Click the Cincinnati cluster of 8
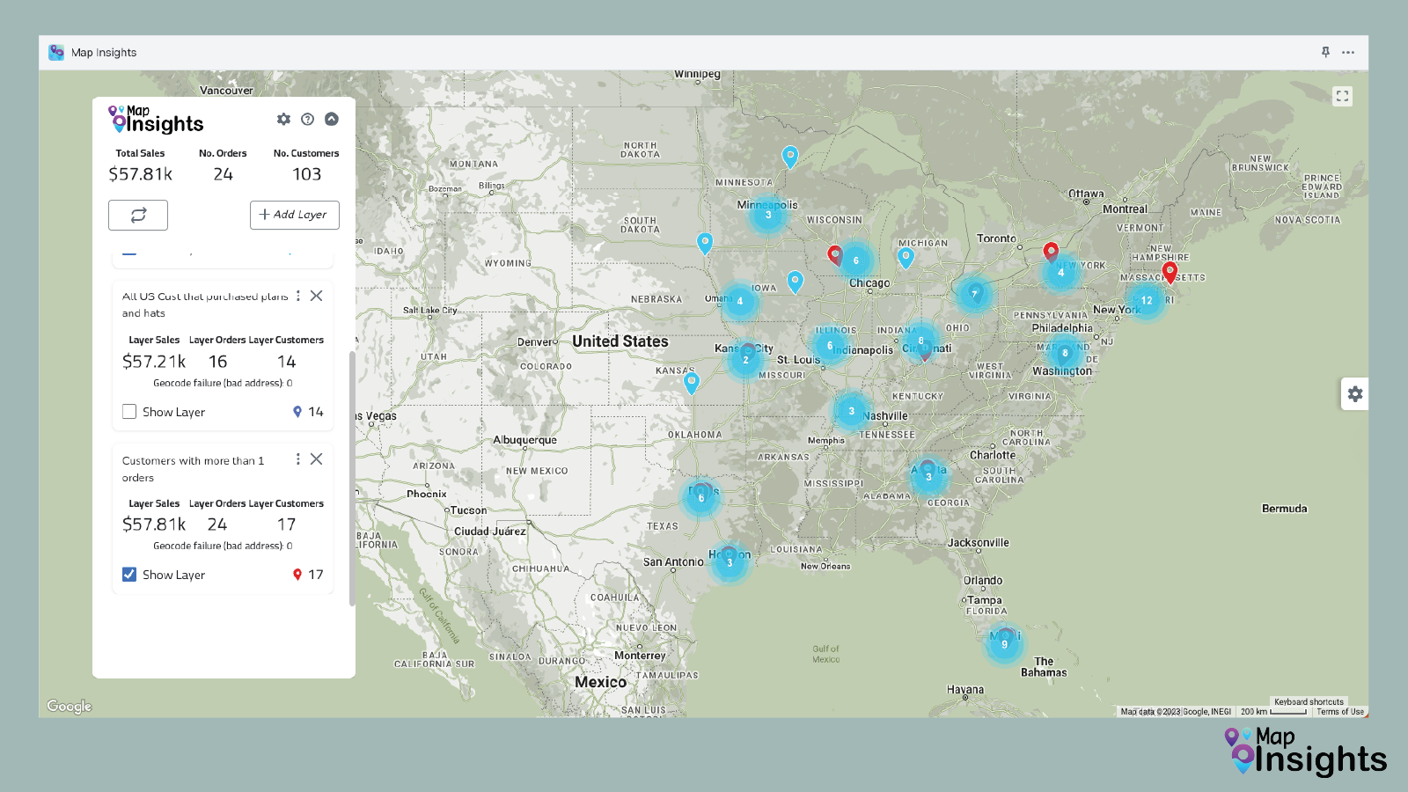The height and width of the screenshot is (792, 1408). 921,341
